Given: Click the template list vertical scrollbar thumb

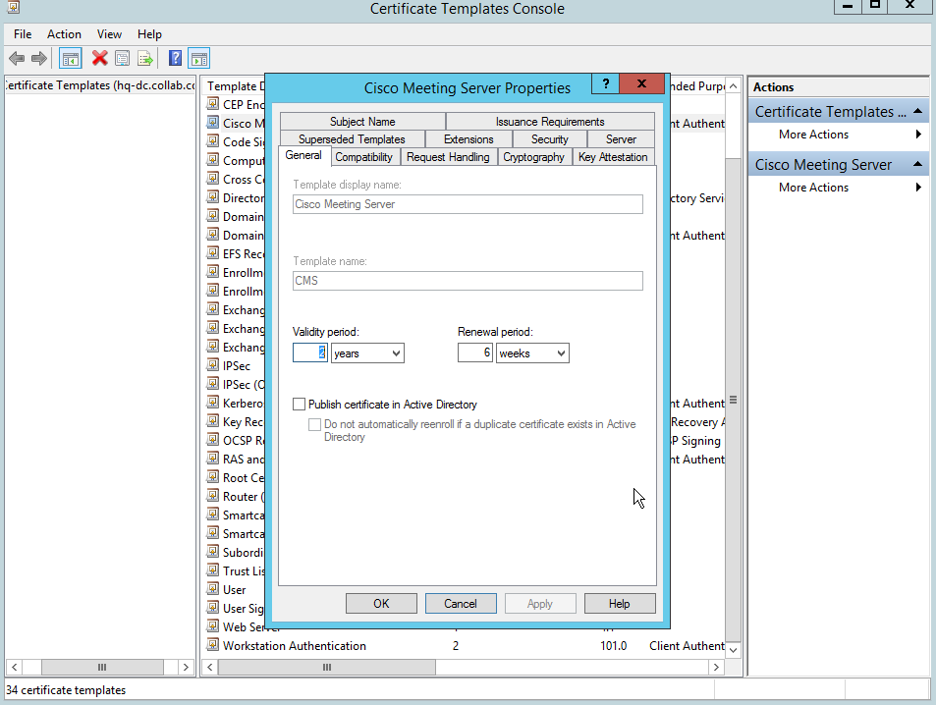Looking at the screenshot, I should coord(733,400).
